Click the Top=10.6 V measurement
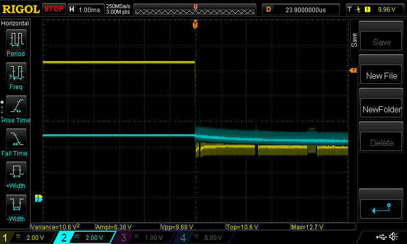 (x=258, y=227)
